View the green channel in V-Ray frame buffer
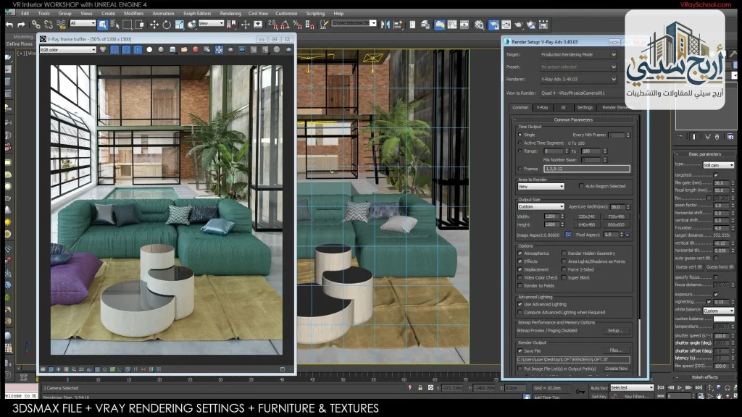The width and height of the screenshot is (742, 417). [x=126, y=49]
